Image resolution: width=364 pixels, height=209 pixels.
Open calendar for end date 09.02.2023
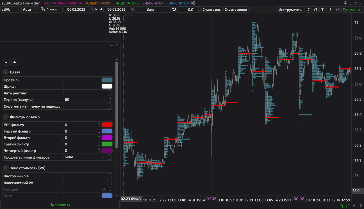click(131, 9)
